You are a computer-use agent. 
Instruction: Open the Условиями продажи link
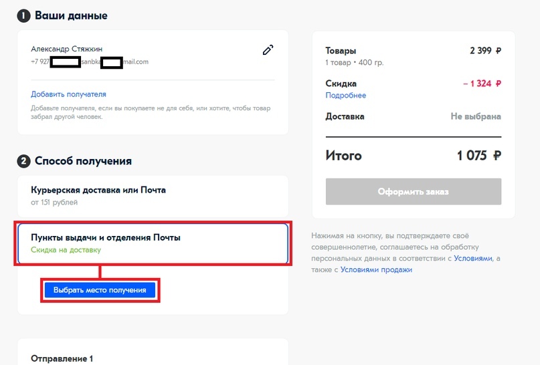tap(376, 270)
